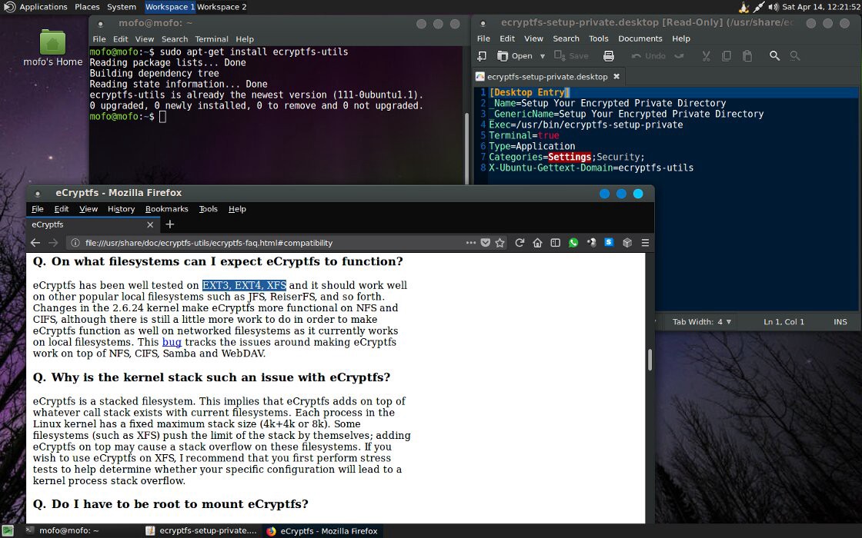The height and width of the screenshot is (538, 862).
Task: Click the blue S extension icon in Firefox
Action: click(609, 242)
